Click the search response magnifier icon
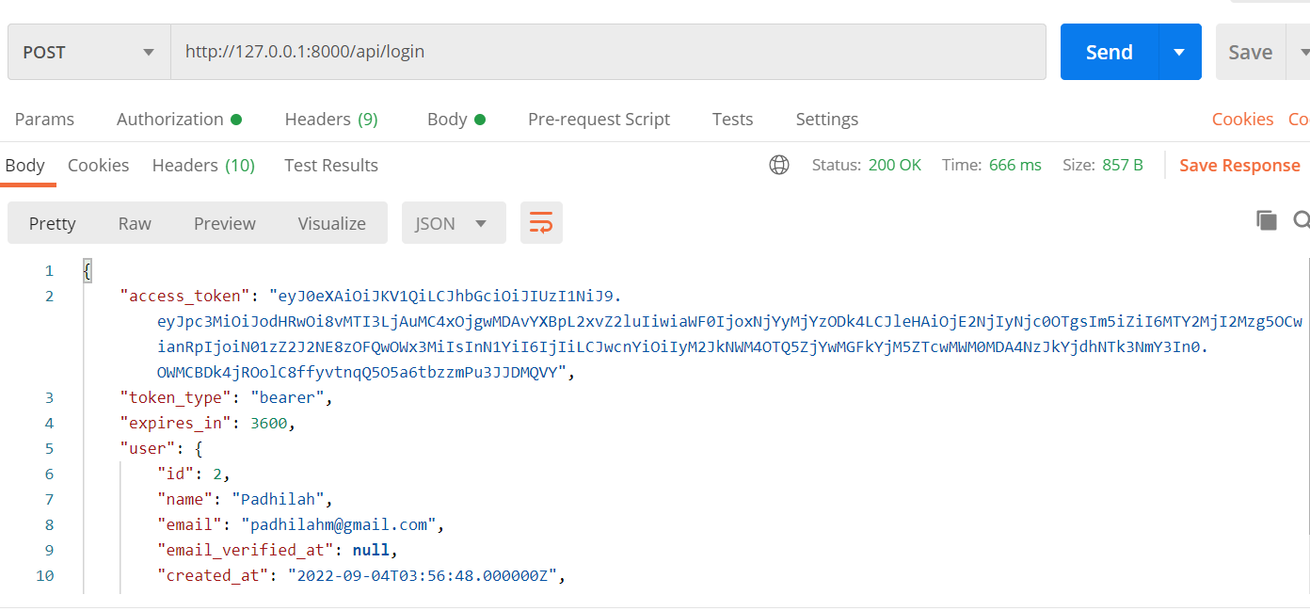 [x=1301, y=220]
